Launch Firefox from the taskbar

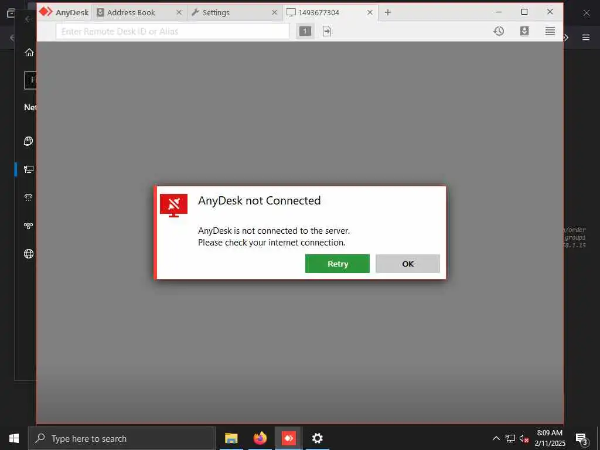260,438
